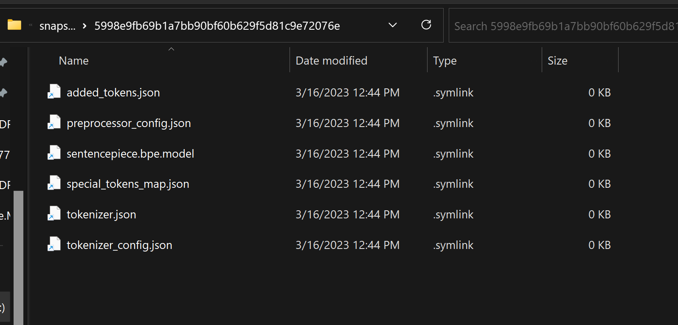
Task: Navigate to the snaps... breadcrumb folder
Action: (57, 25)
